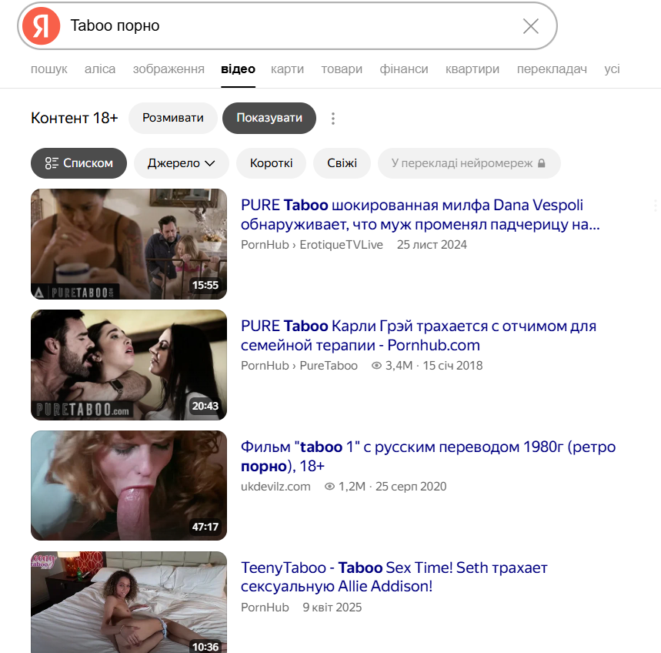
Task: Click the chevron arrow in the Джерело chip
Action: coord(210,164)
